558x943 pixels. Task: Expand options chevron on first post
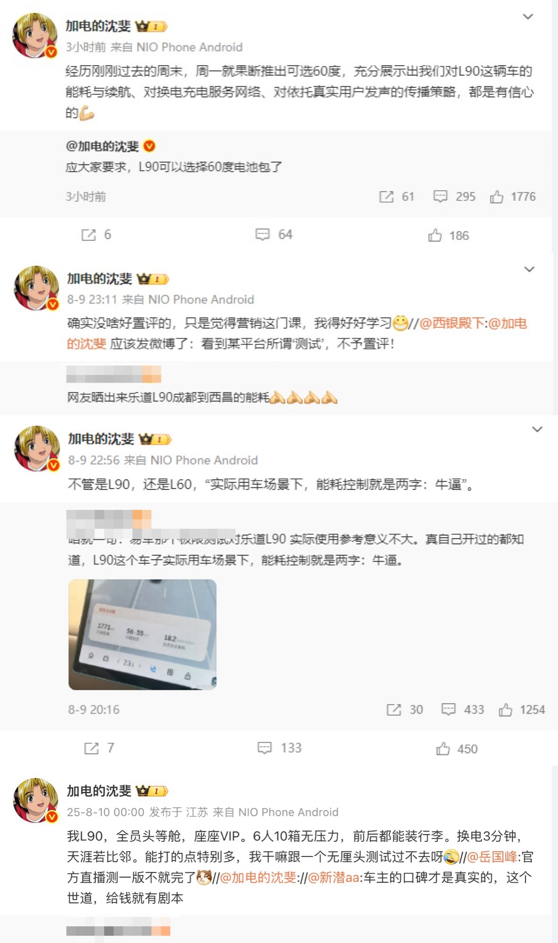tap(528, 17)
